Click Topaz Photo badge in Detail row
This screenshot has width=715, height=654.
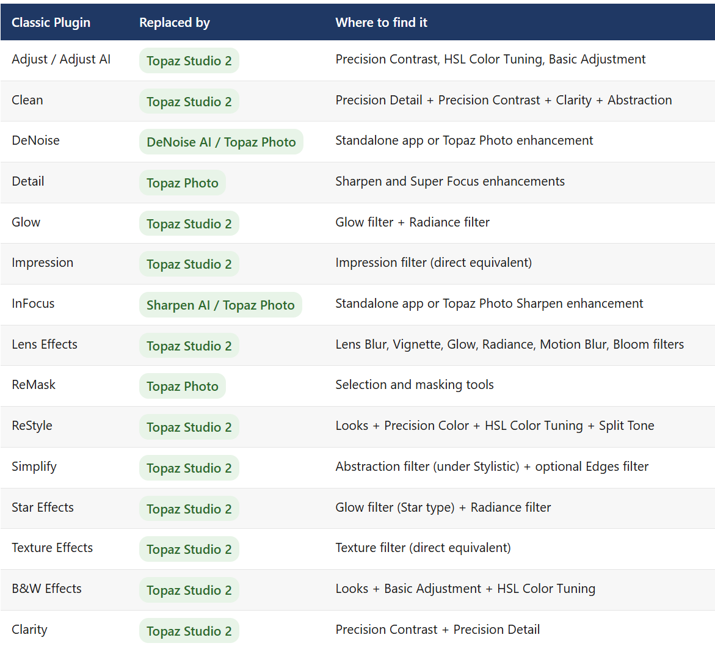pyautogui.click(x=183, y=183)
